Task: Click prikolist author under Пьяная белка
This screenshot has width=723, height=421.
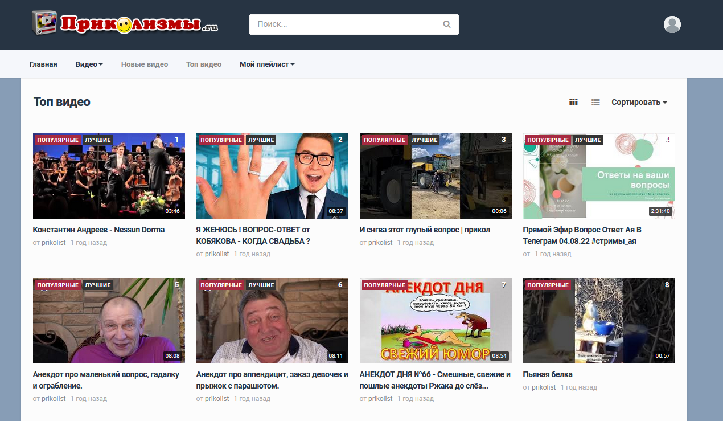Action: 544,387
